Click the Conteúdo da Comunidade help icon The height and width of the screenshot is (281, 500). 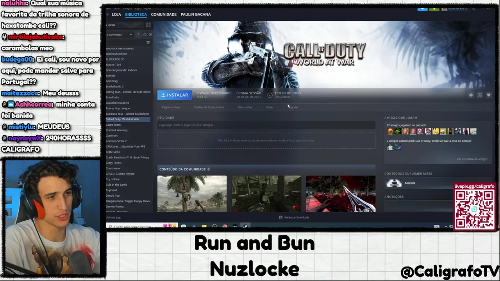click(209, 169)
